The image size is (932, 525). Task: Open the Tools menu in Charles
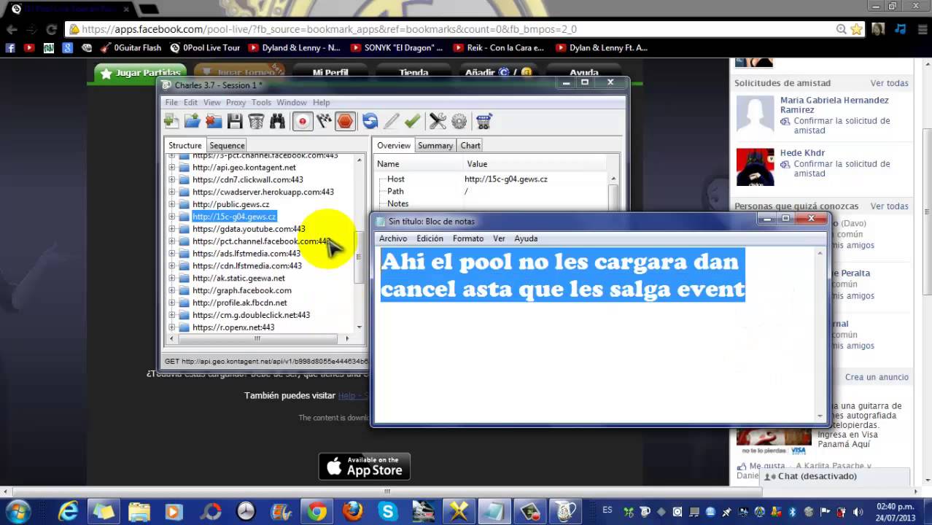pos(261,102)
